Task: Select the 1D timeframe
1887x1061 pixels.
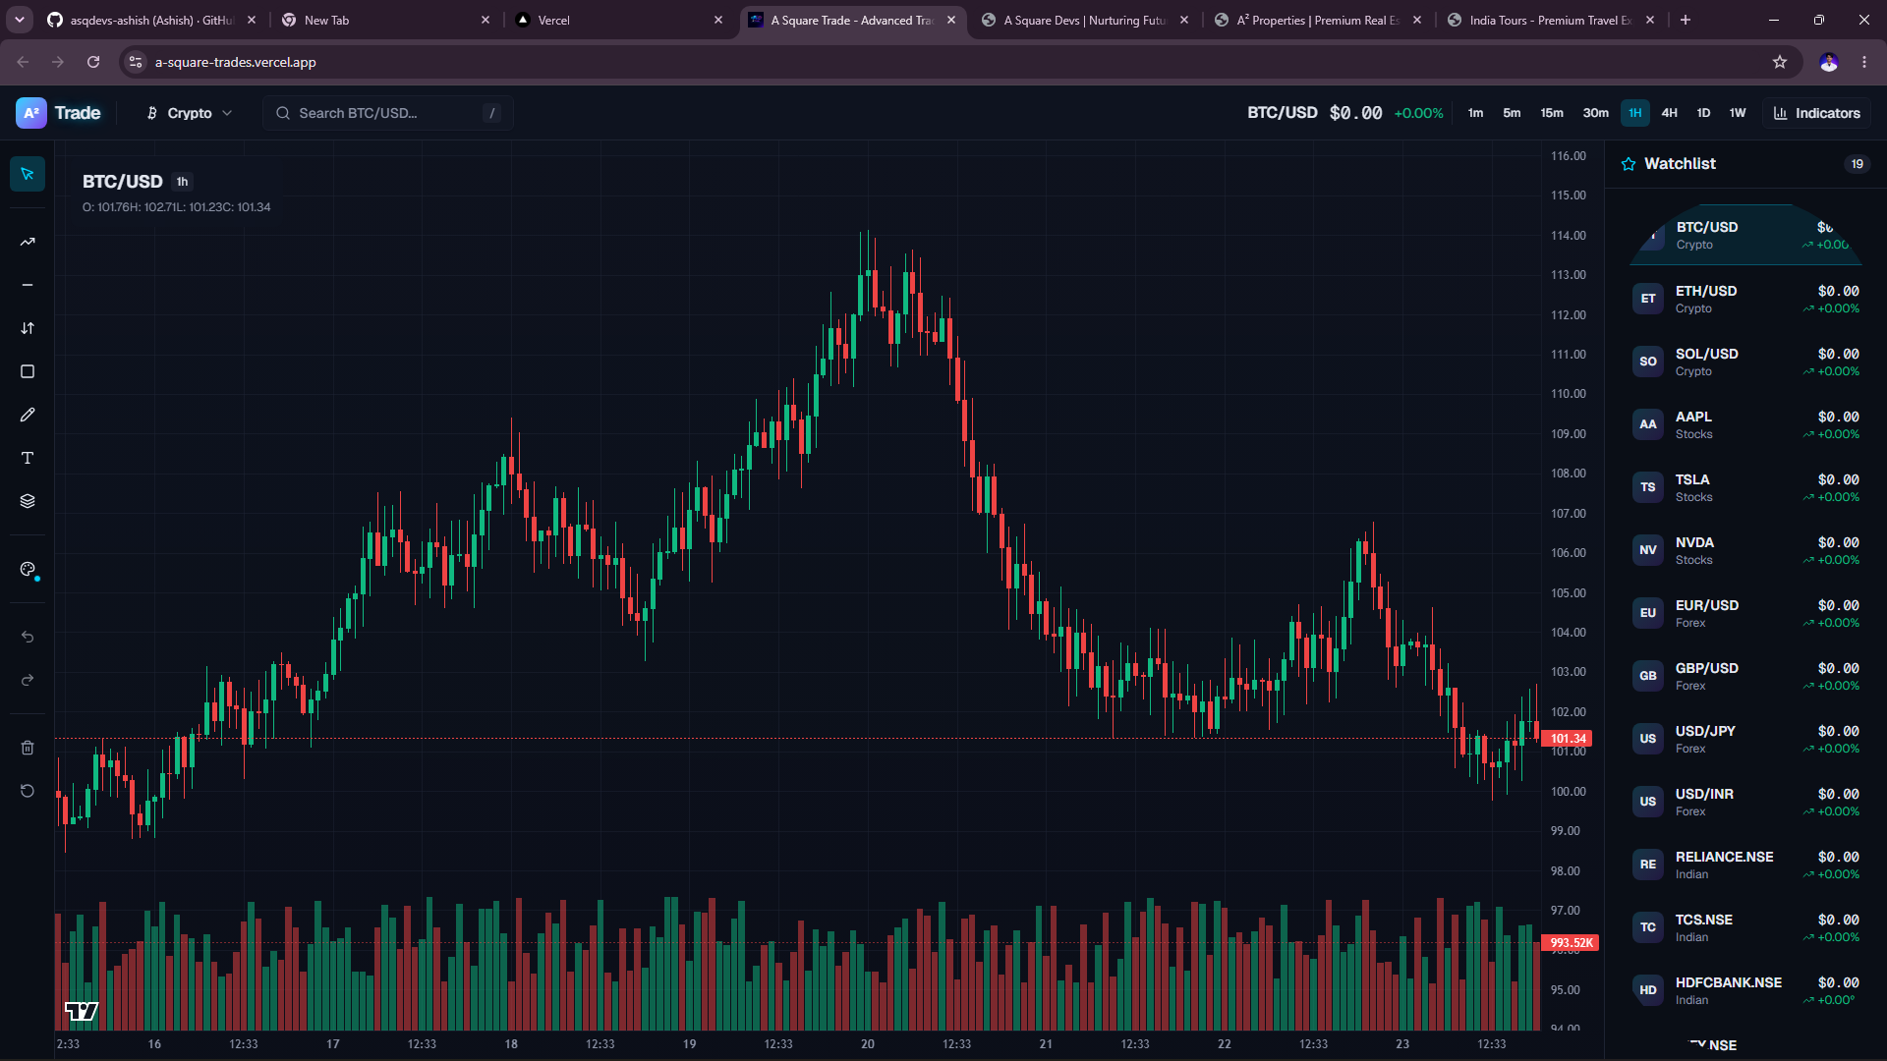Action: click(x=1703, y=113)
